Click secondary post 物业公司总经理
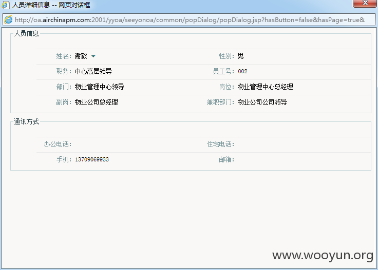378x270 pixels. [x=97, y=102]
